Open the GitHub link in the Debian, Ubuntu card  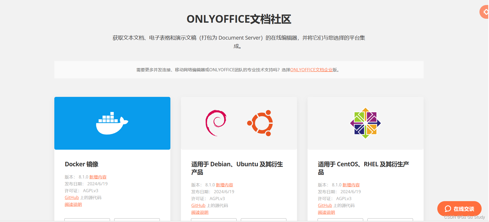(198, 205)
